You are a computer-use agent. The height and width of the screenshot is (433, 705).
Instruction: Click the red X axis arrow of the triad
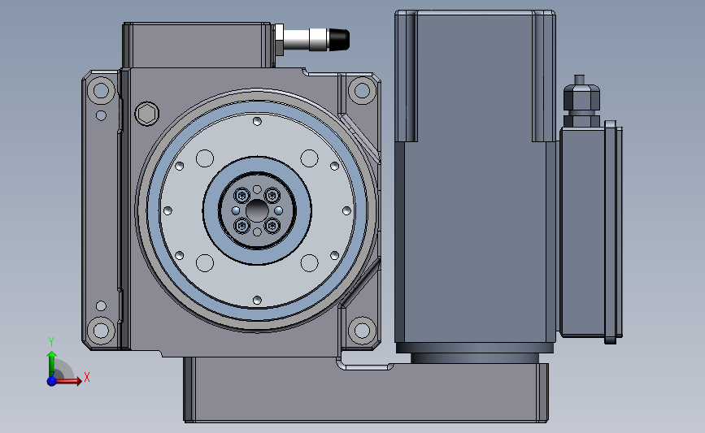click(x=68, y=381)
